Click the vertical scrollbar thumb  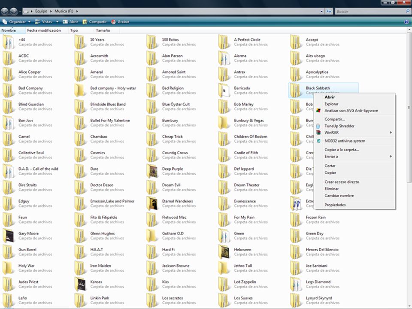[x=409, y=107]
